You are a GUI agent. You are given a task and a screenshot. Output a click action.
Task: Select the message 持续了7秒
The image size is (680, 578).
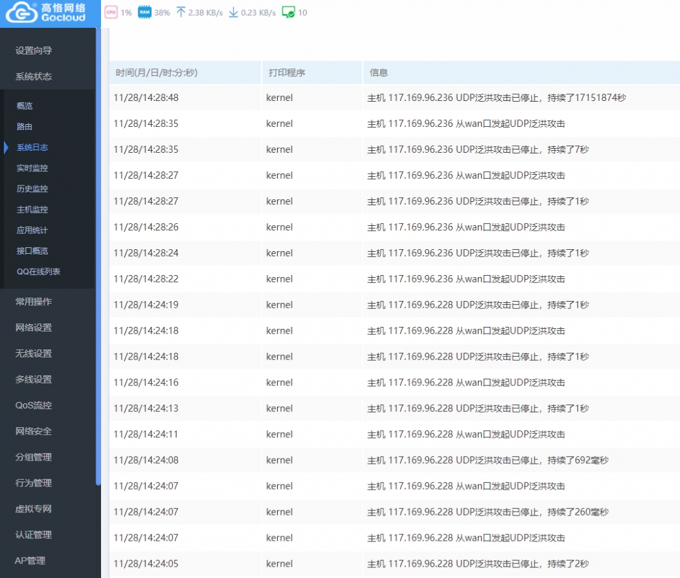568,149
